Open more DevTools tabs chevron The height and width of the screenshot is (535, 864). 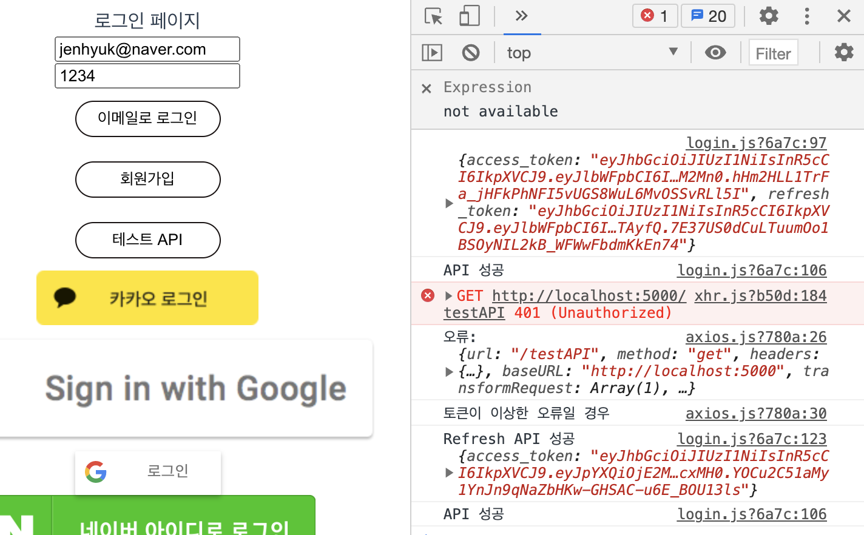(521, 16)
